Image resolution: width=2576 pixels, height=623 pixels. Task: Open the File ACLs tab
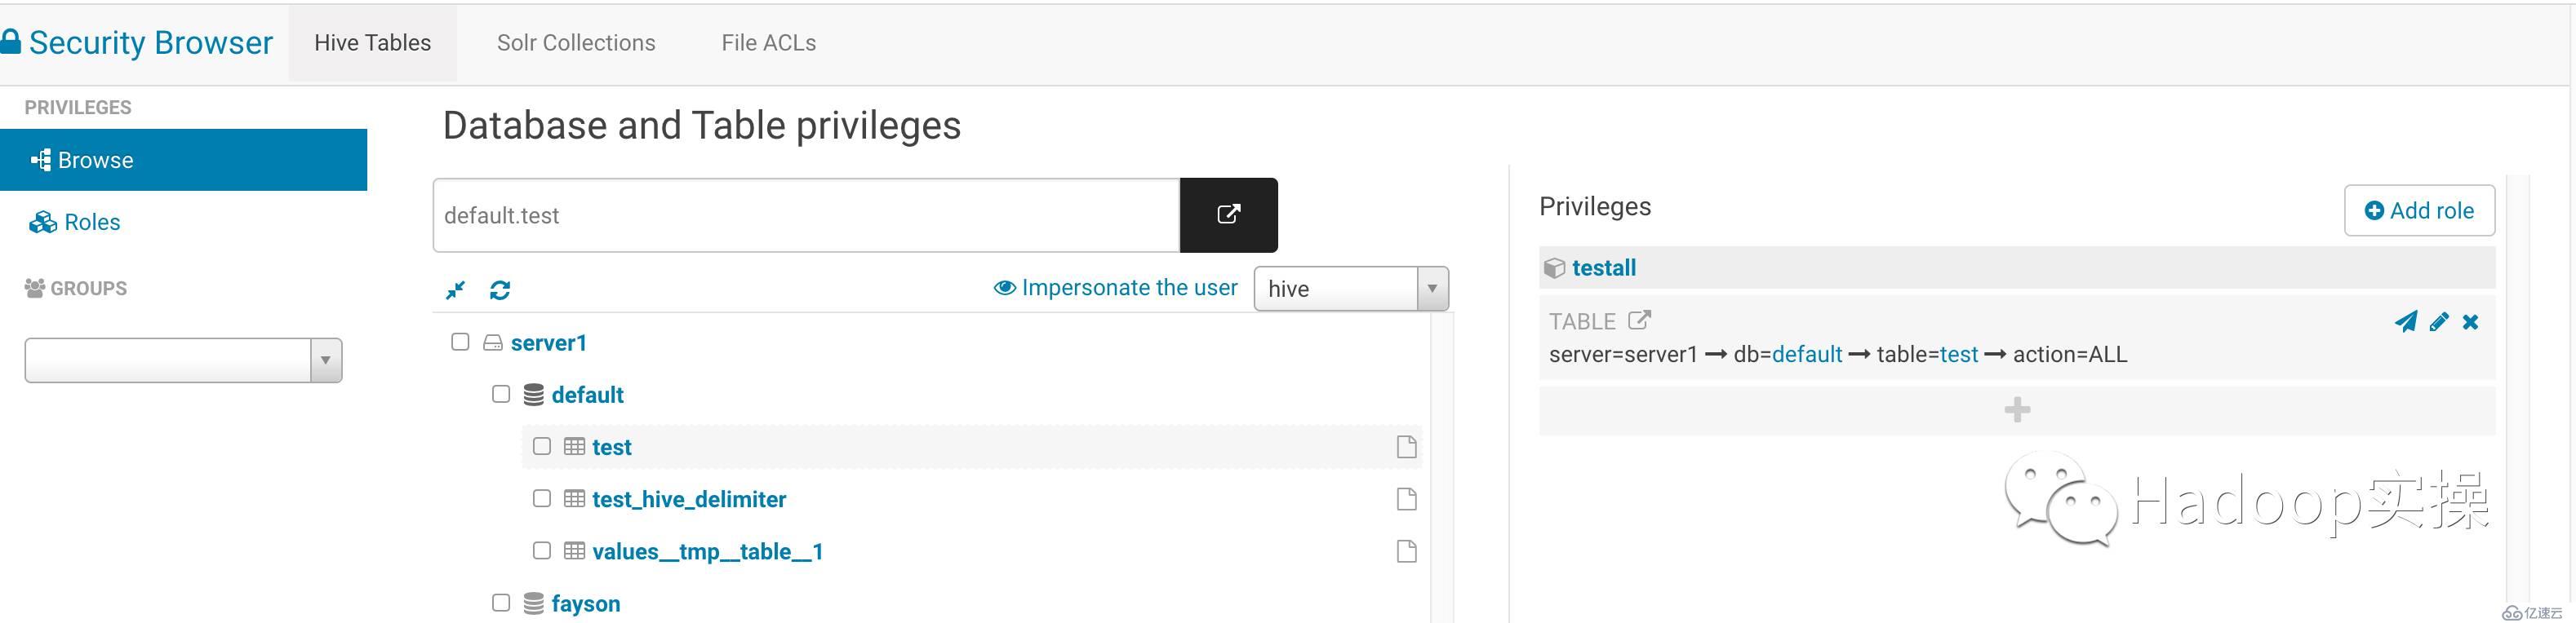click(768, 43)
